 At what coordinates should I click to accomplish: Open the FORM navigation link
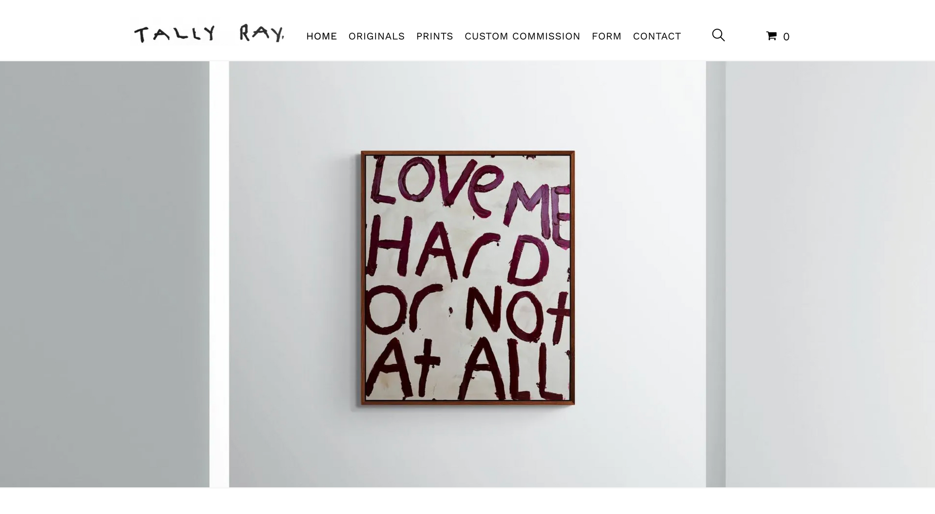pyautogui.click(x=606, y=36)
